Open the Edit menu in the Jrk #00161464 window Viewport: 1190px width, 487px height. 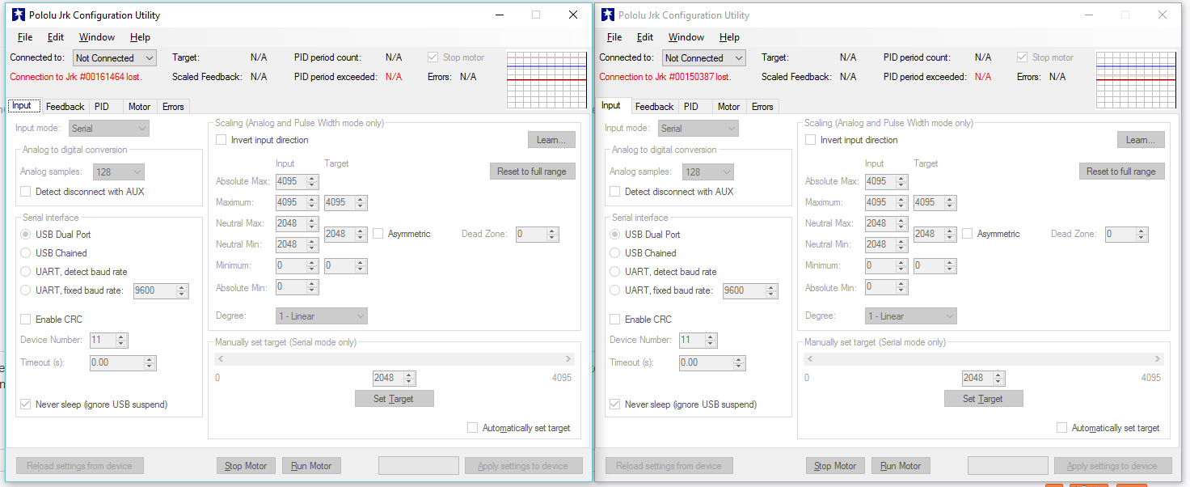56,37
